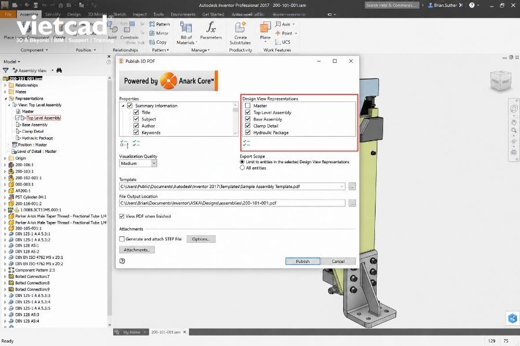The width and height of the screenshot is (520, 346).
Task: Click the Publish button
Action: [302, 261]
